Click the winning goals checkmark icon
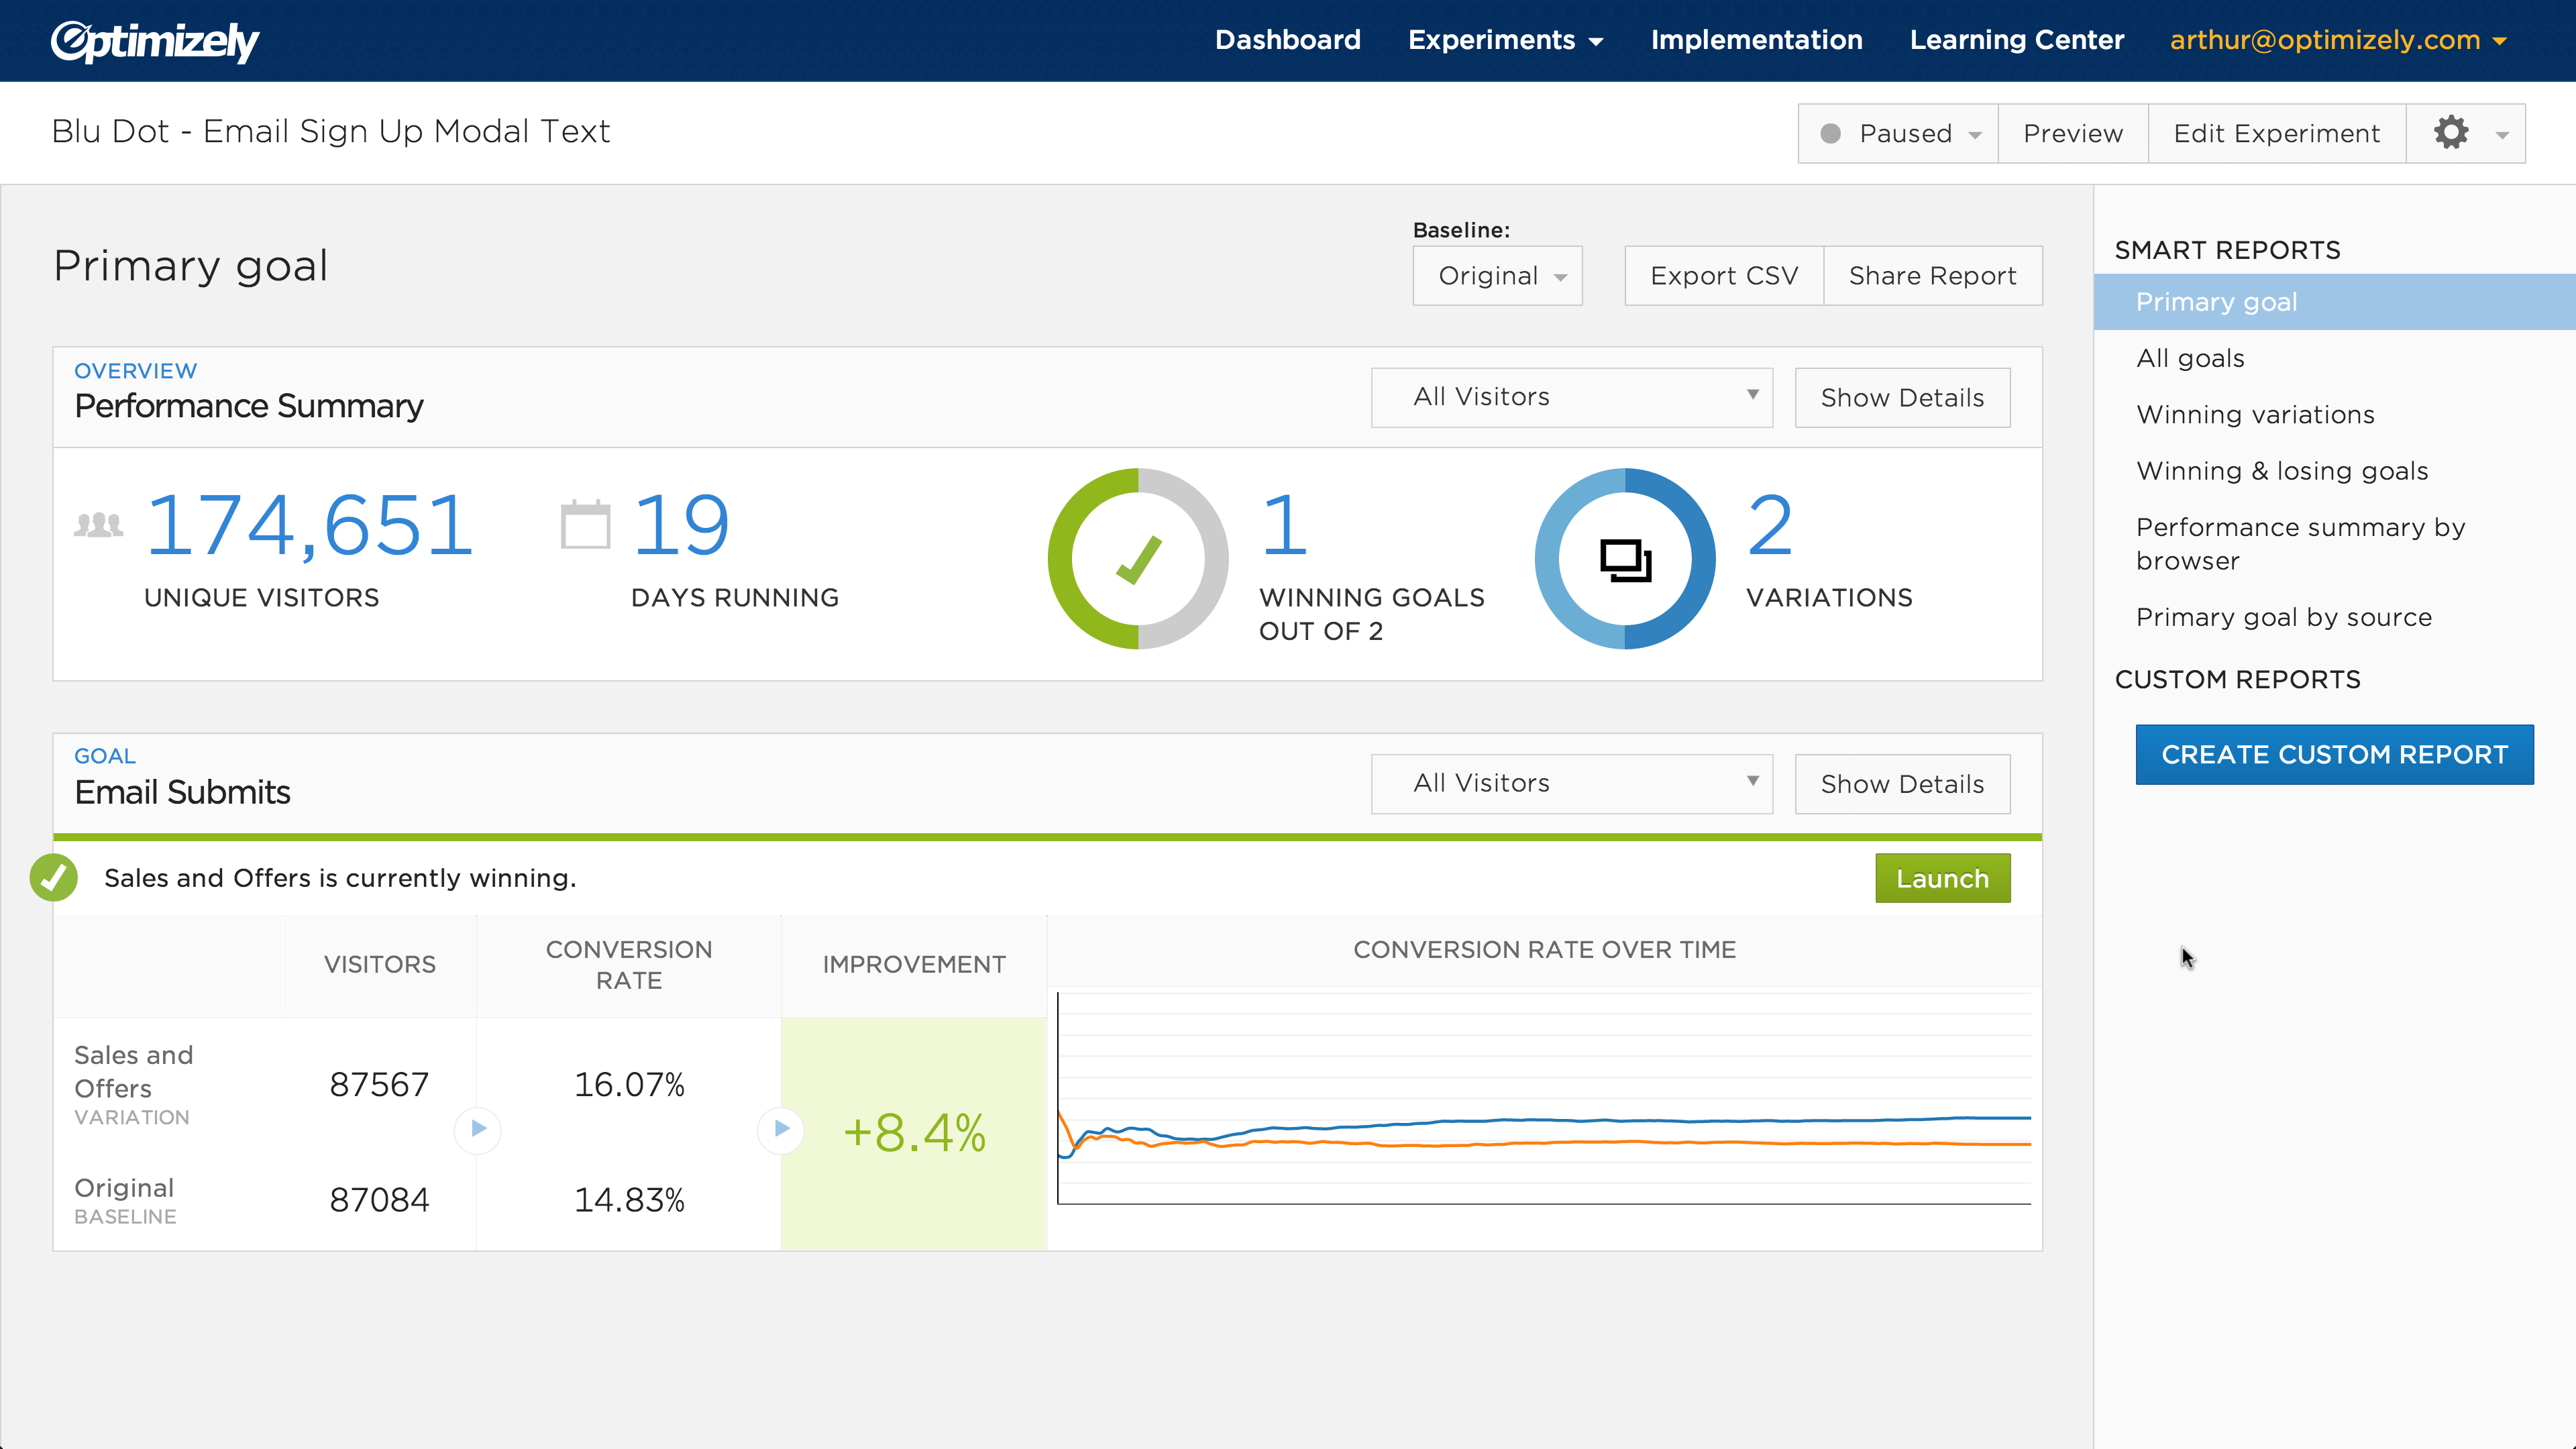 (1141, 559)
